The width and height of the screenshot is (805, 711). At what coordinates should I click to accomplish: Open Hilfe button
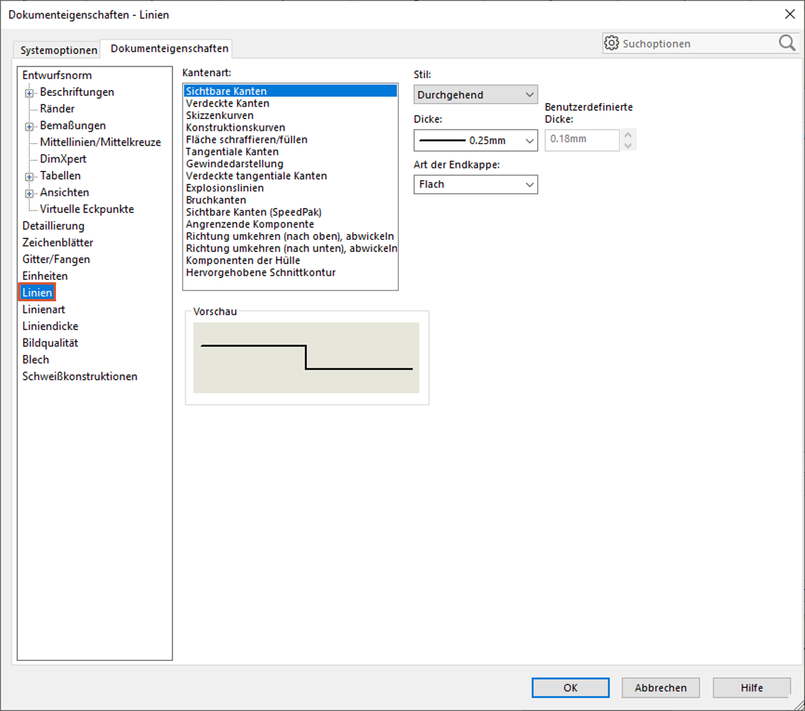pyautogui.click(x=751, y=688)
